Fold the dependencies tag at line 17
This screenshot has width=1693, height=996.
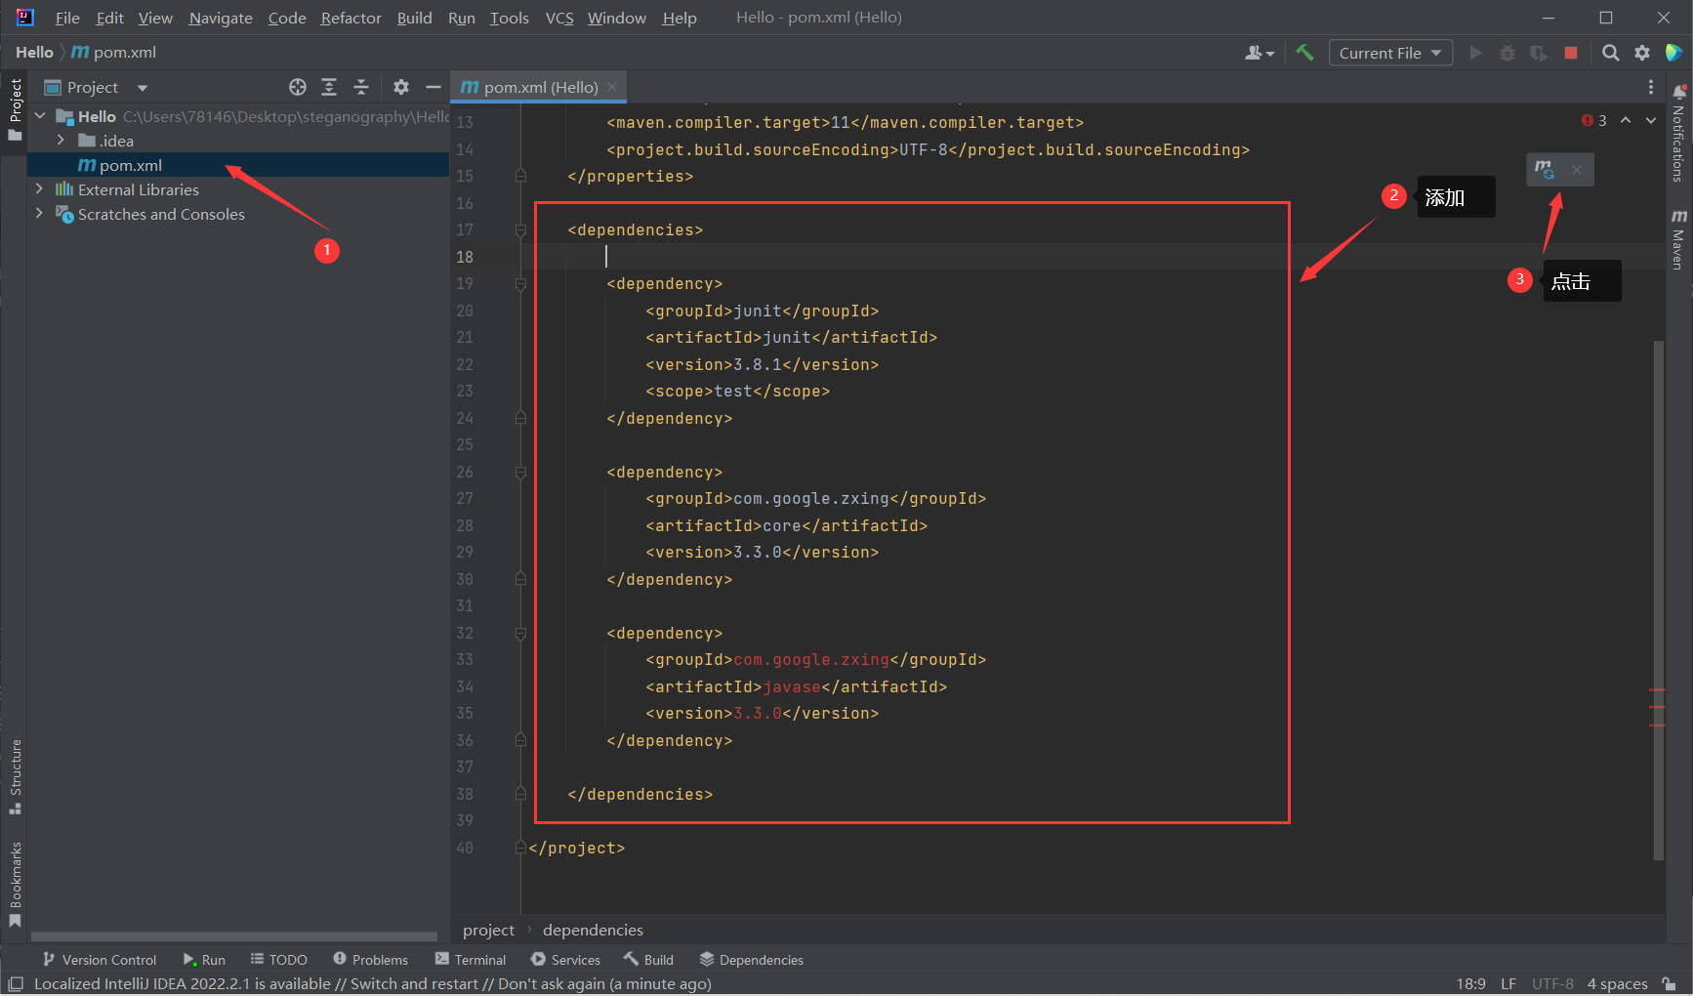pos(520,230)
